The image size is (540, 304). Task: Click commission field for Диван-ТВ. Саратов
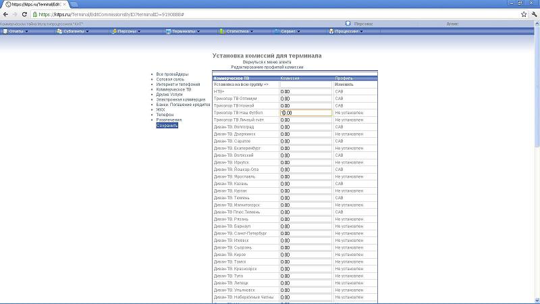(306, 141)
